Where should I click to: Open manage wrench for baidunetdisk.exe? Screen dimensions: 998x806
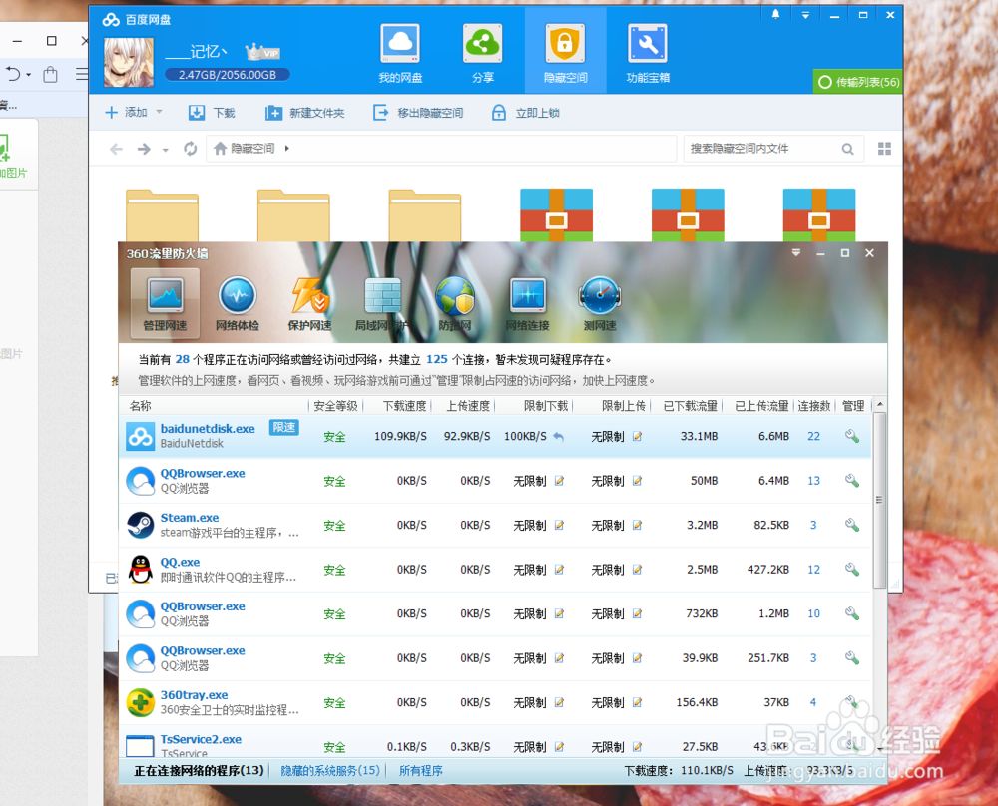point(851,436)
